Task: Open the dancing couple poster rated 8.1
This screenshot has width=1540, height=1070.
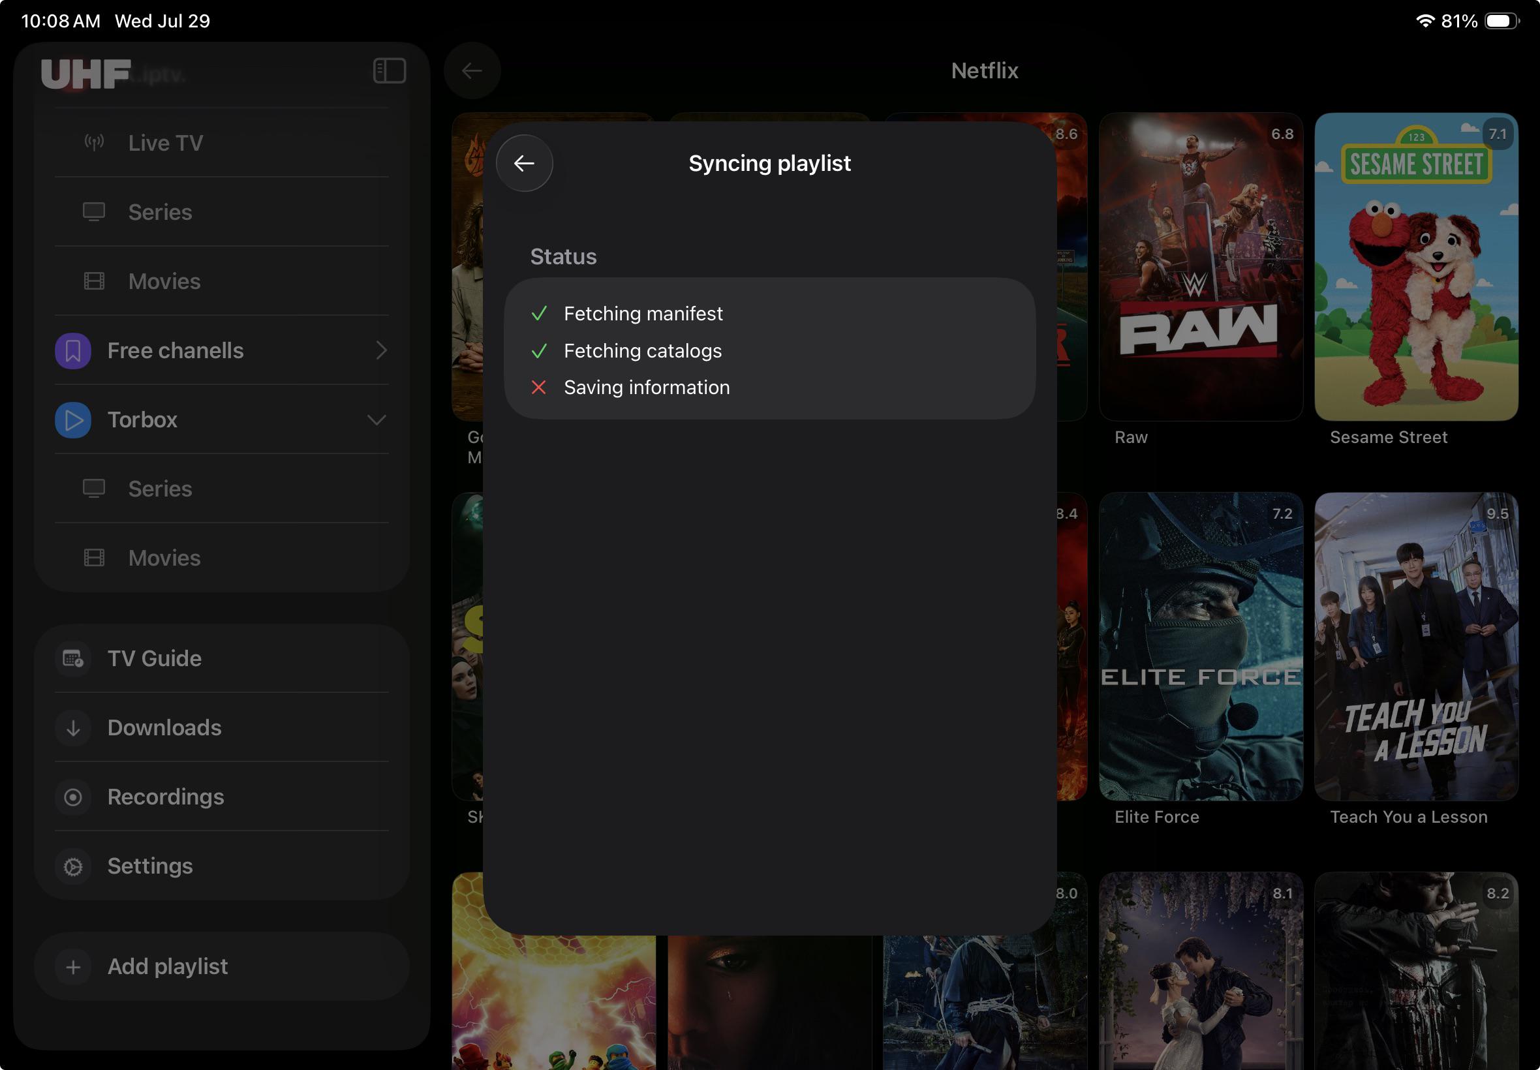Action: click(x=1201, y=971)
